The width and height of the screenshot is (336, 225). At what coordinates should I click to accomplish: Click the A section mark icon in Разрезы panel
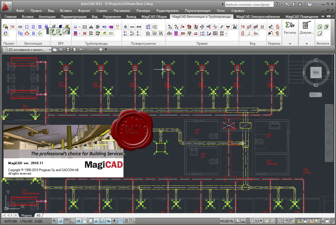271,27
